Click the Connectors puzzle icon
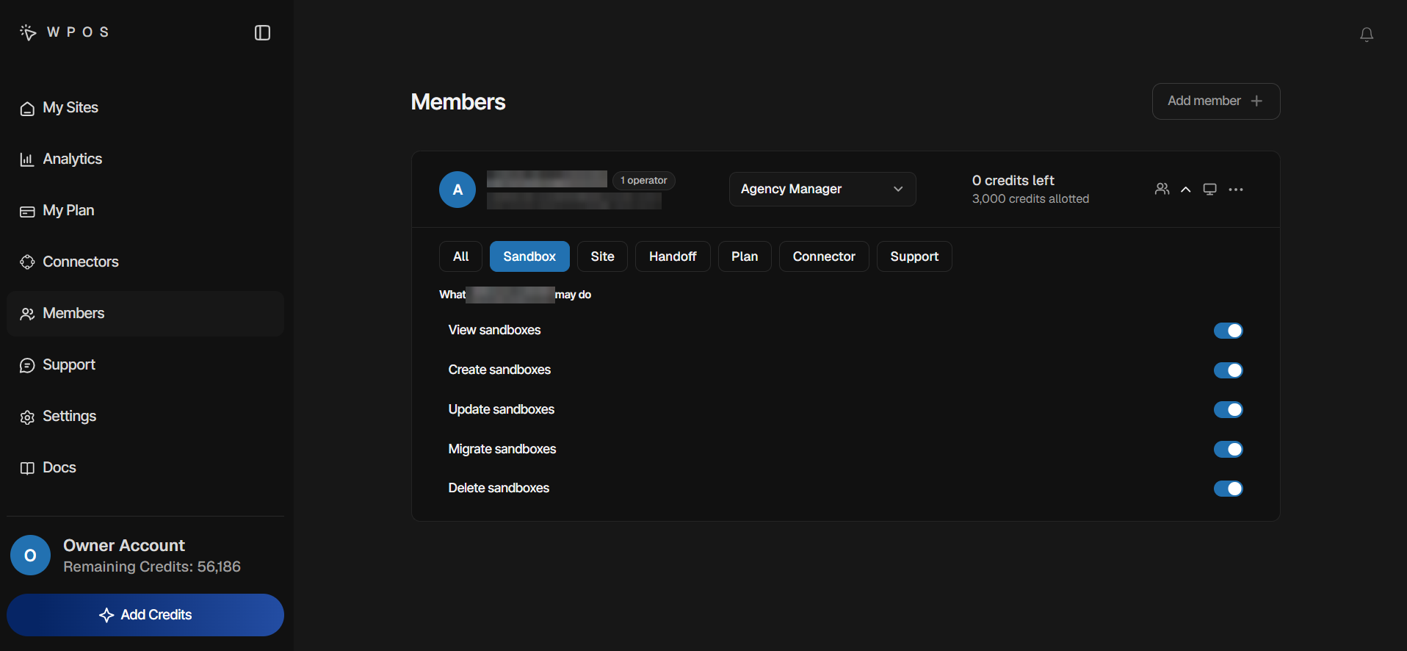 [x=27, y=262]
